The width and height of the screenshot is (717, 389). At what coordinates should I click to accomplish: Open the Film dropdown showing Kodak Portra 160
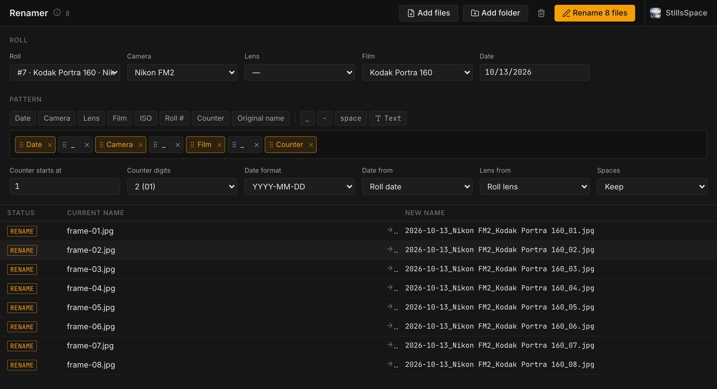pos(417,72)
